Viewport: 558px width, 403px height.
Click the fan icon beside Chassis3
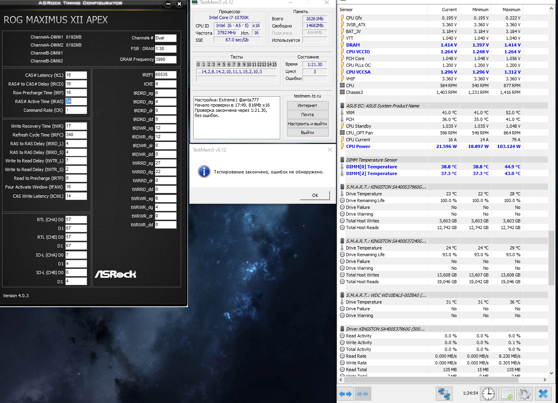342,92
